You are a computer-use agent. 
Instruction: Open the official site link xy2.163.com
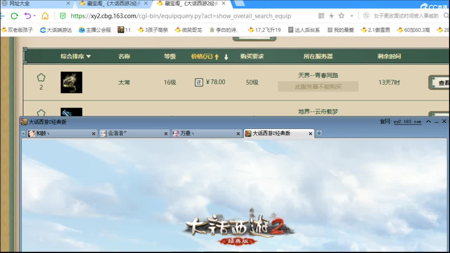(x=407, y=122)
